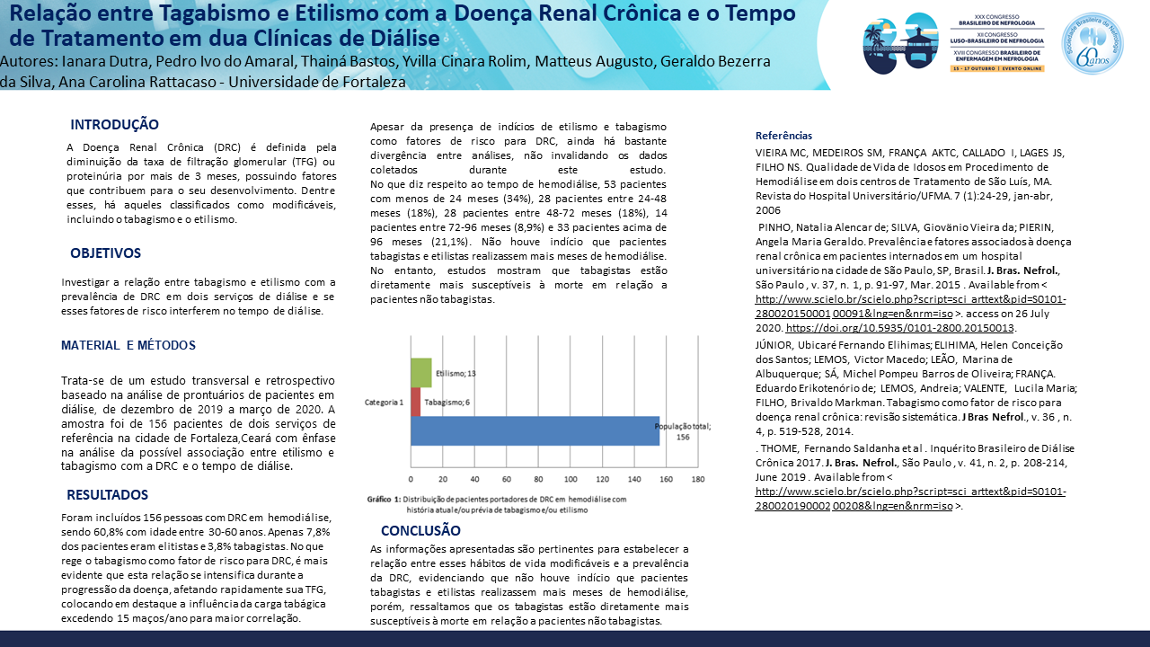Click the THOME, Fernando Saldanha reference entry

pyautogui.click(x=915, y=476)
